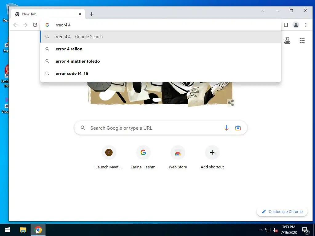Open the network status tray icon
The image size is (315, 236).
pos(268,230)
